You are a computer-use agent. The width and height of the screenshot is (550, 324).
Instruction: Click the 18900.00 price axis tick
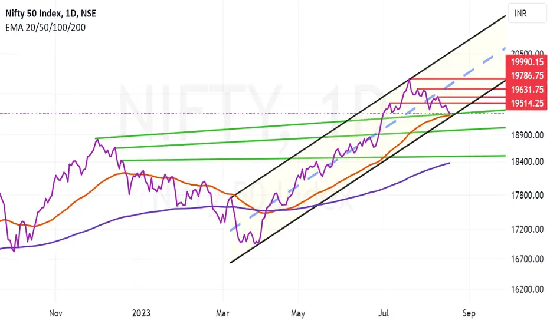[527, 135]
